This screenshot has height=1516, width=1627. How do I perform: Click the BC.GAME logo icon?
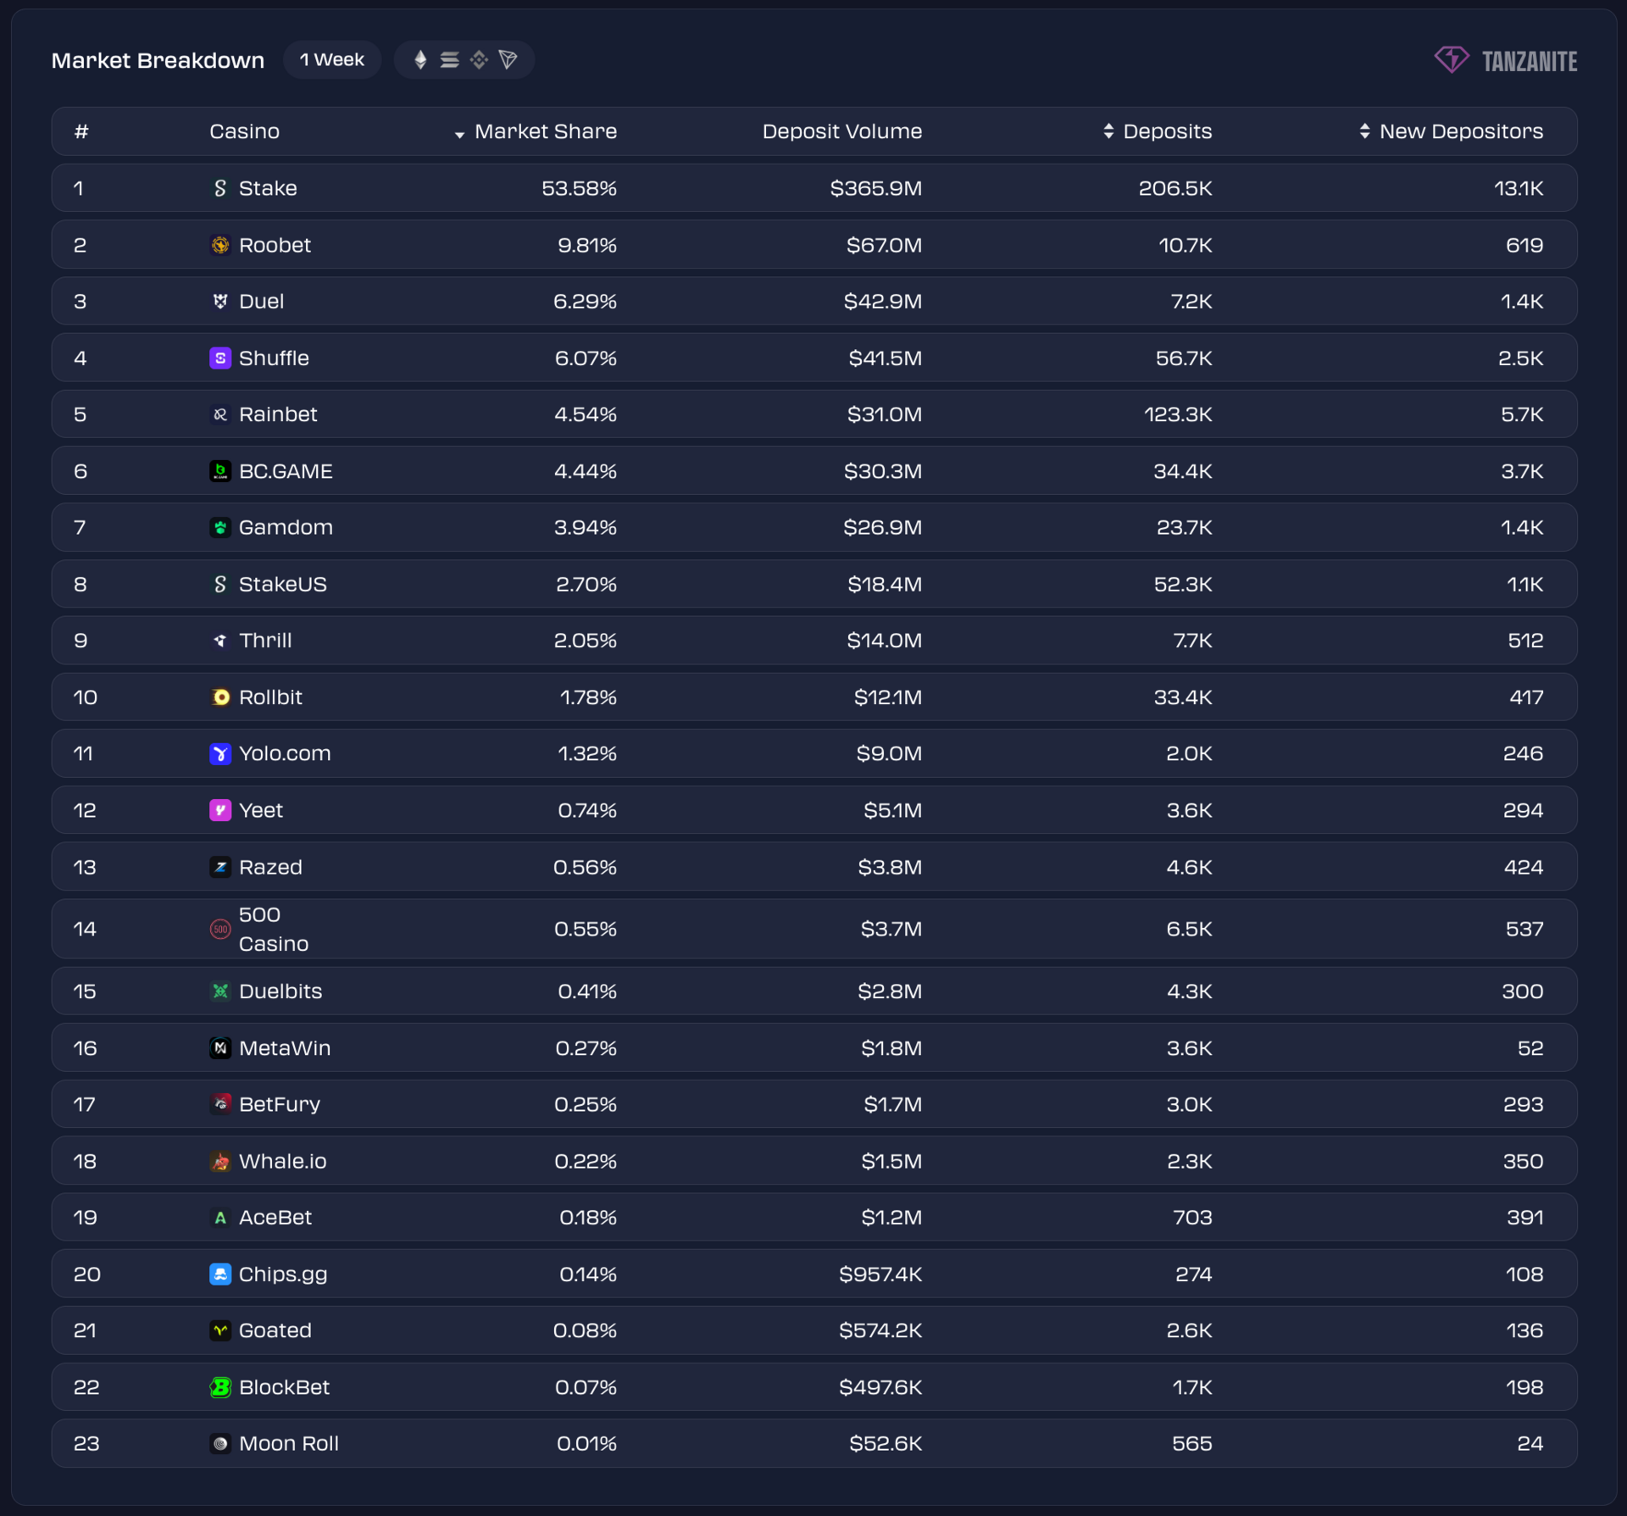(x=220, y=471)
